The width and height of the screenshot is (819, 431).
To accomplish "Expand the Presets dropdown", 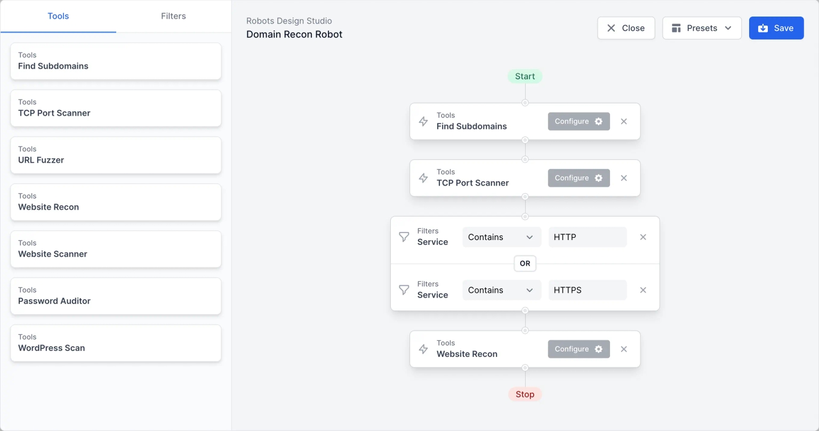I will (x=702, y=28).
